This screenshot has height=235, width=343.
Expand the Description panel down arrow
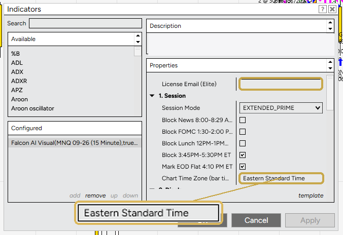330,29
